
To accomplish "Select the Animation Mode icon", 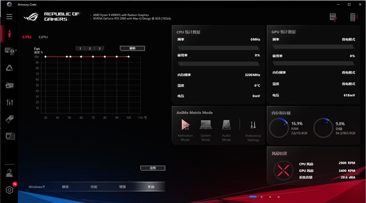I will click(x=185, y=125).
